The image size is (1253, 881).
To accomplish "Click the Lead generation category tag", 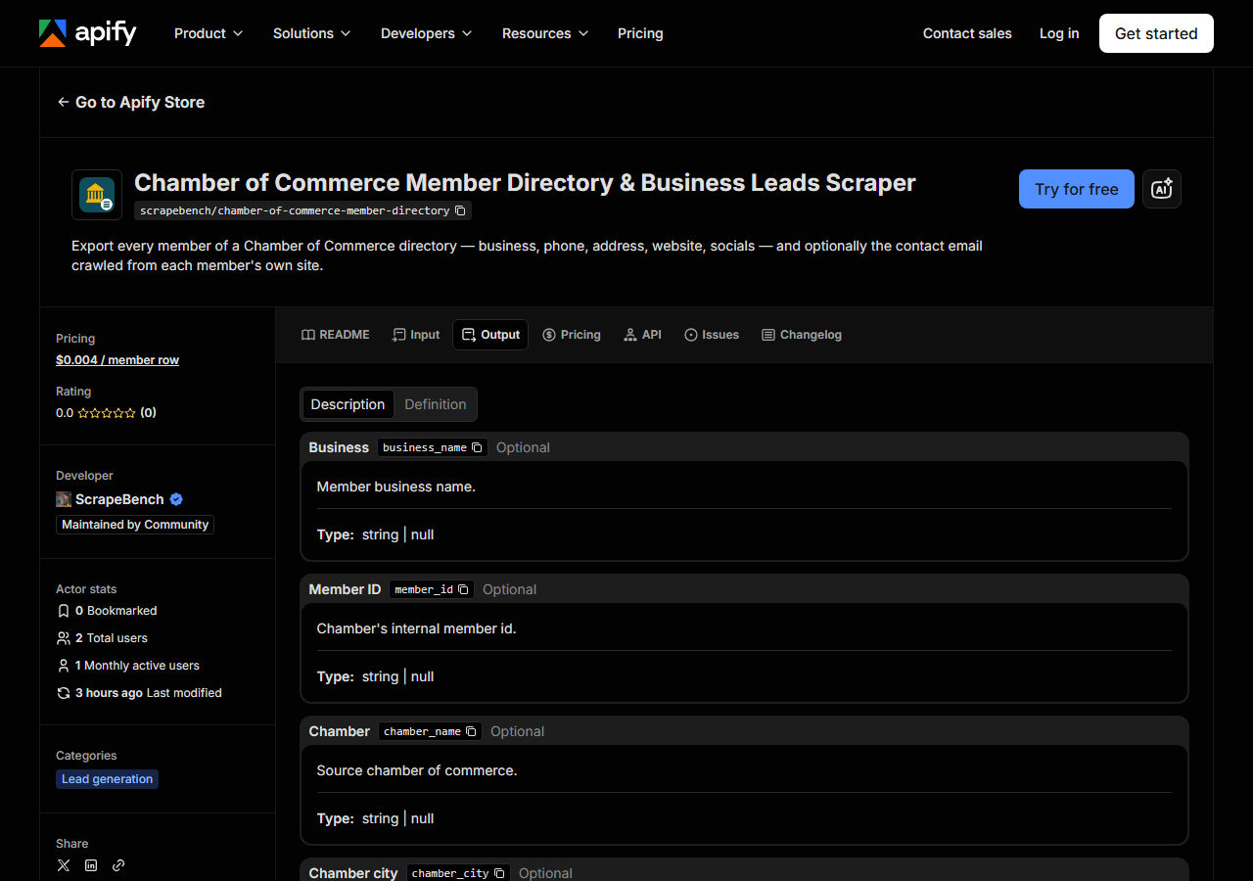I will point(108,779).
